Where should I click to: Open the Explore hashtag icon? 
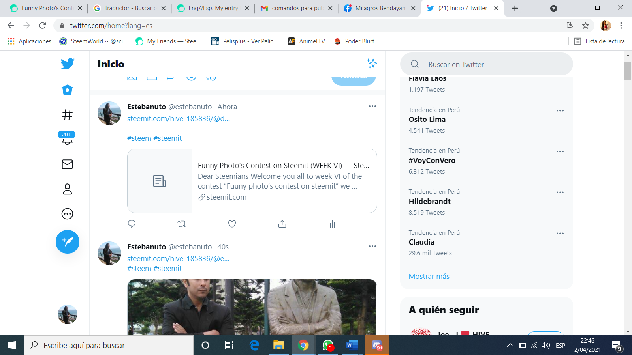click(68, 115)
